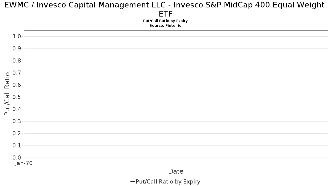Click the 0.1 y-axis tick label
The image size is (331, 186).
coord(17,145)
